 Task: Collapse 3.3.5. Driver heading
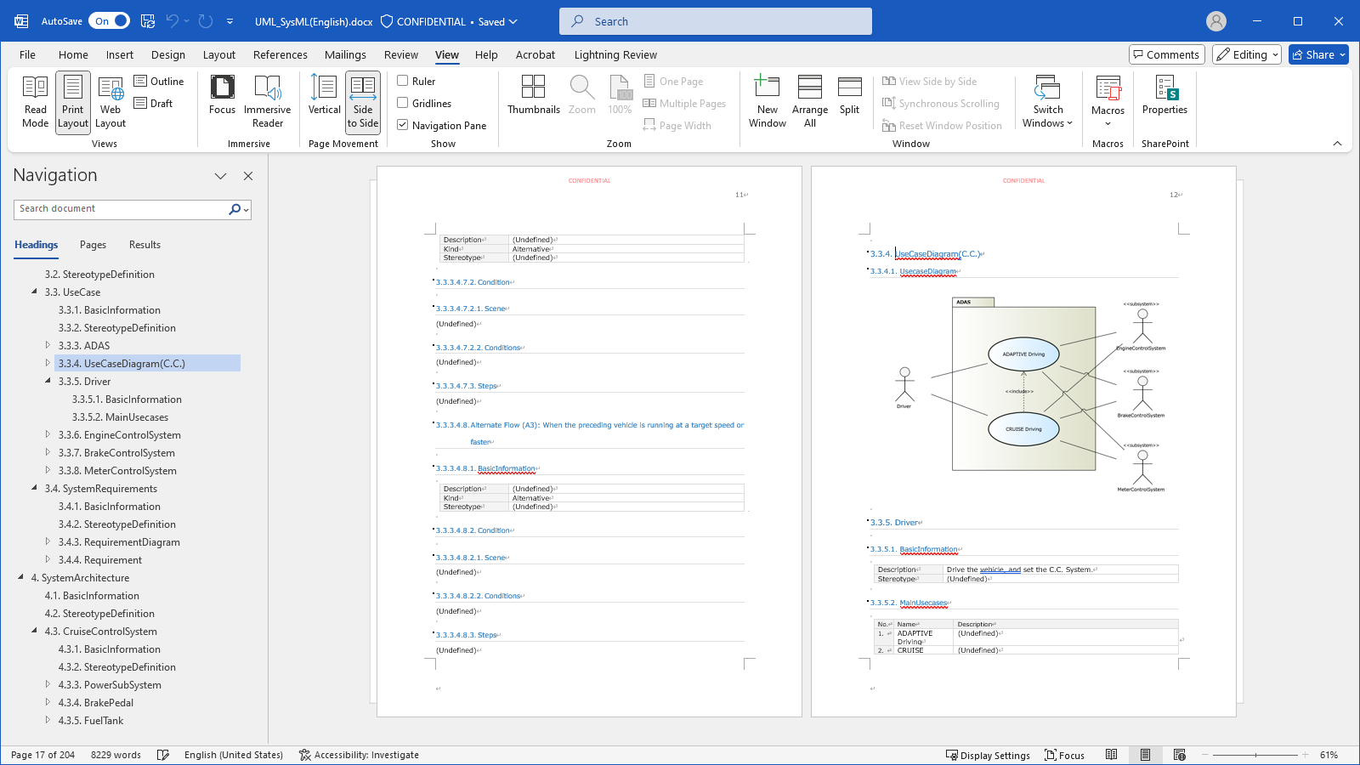pyautogui.click(x=48, y=381)
